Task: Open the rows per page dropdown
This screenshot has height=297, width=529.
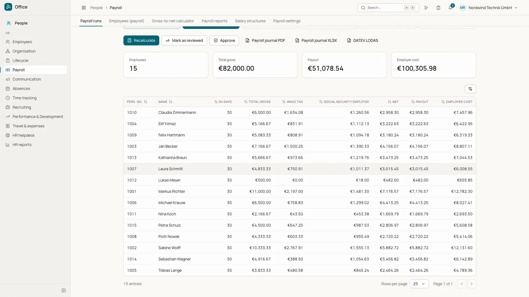Action: [419, 284]
